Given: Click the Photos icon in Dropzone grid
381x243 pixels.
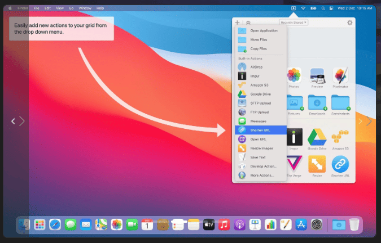Looking at the screenshot, I should 294,75.
